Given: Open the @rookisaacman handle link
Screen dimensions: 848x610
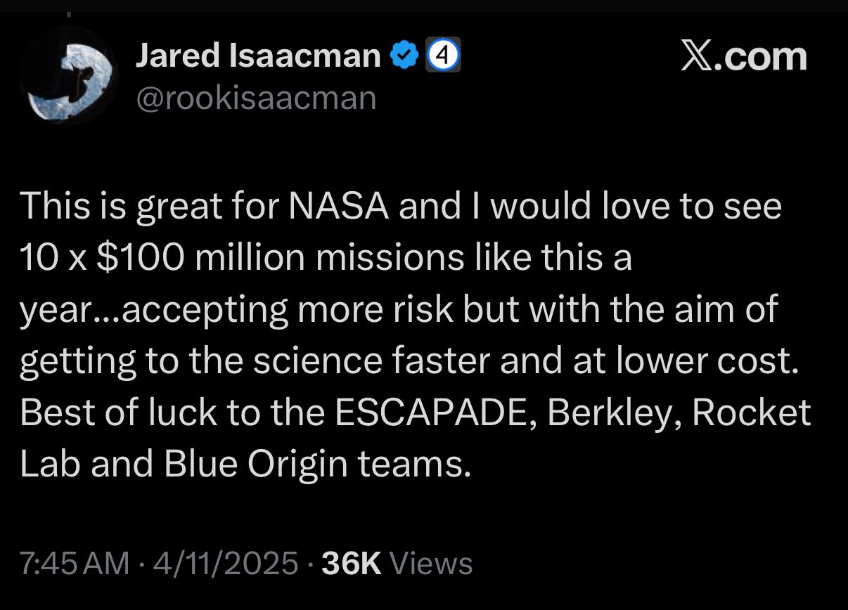Looking at the screenshot, I should (256, 98).
